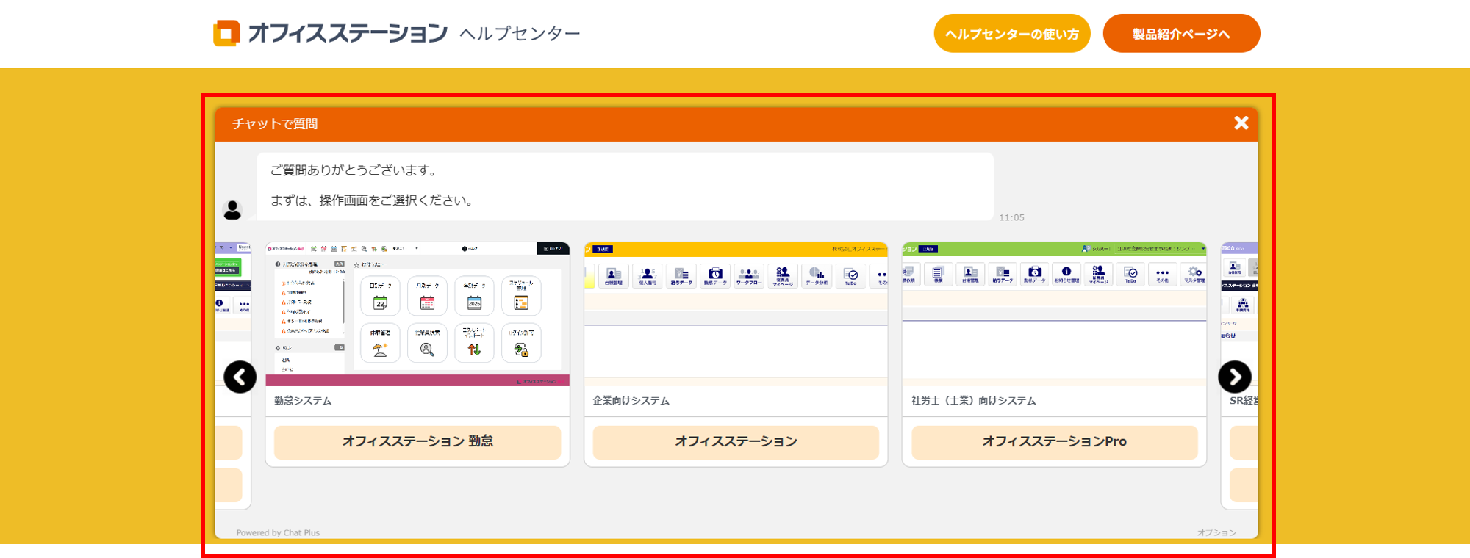Click the 社労士（士業）向けシステム card label
The image size is (1470, 558).
974,401
